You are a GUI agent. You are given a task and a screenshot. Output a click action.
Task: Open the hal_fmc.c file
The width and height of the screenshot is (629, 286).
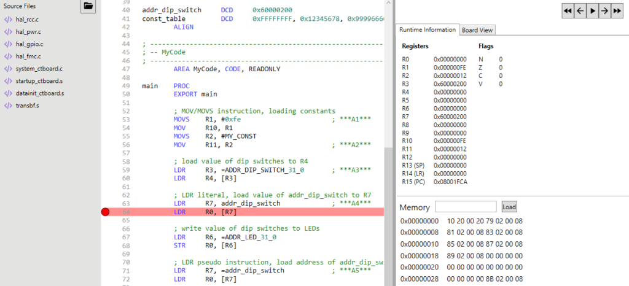pos(28,56)
